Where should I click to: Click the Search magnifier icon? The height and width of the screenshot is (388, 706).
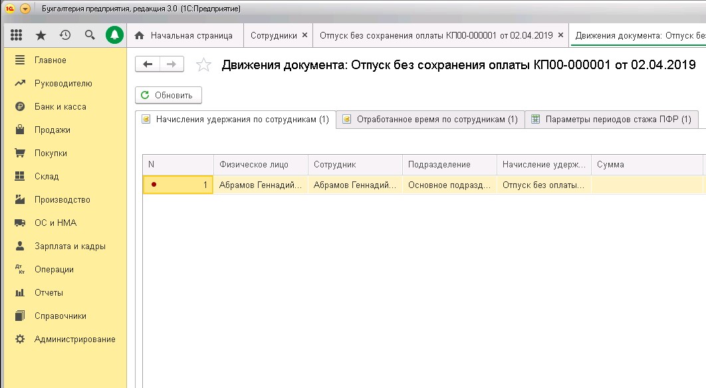point(90,35)
